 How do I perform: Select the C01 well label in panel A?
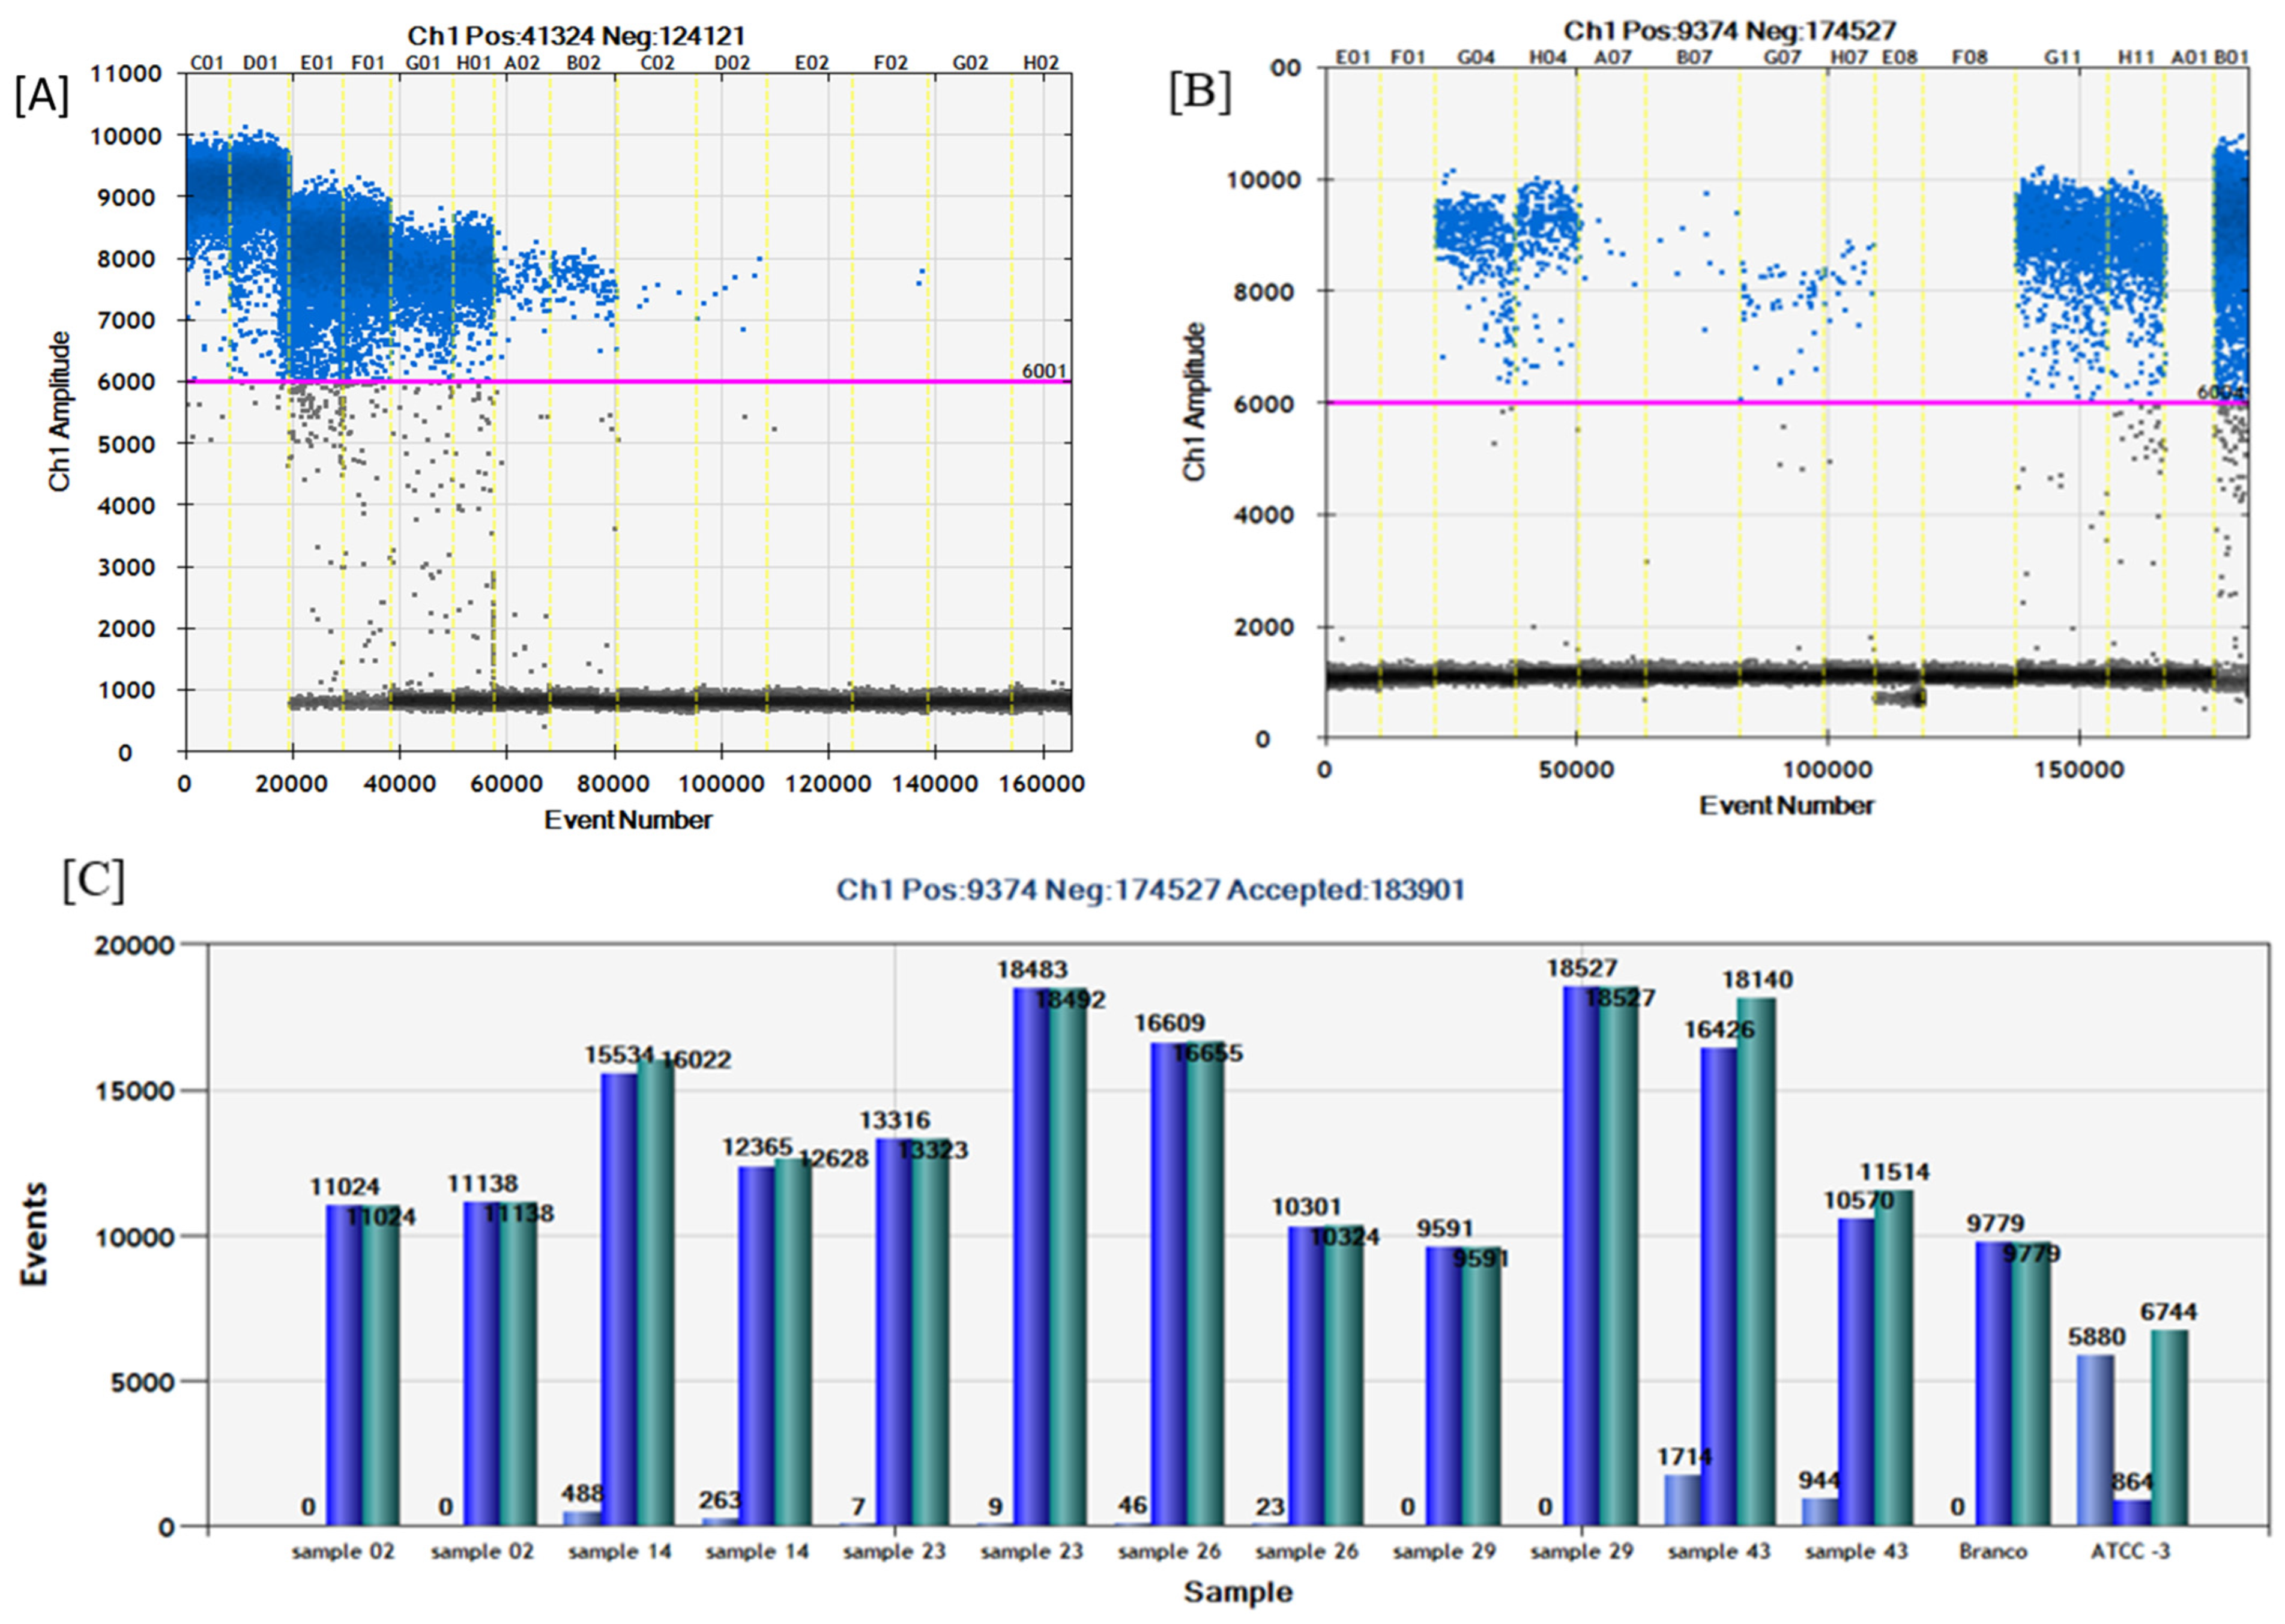pyautogui.click(x=207, y=63)
